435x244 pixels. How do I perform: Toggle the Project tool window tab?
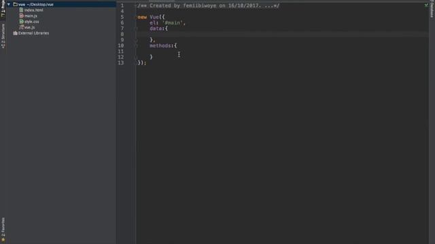[x=3, y=9]
